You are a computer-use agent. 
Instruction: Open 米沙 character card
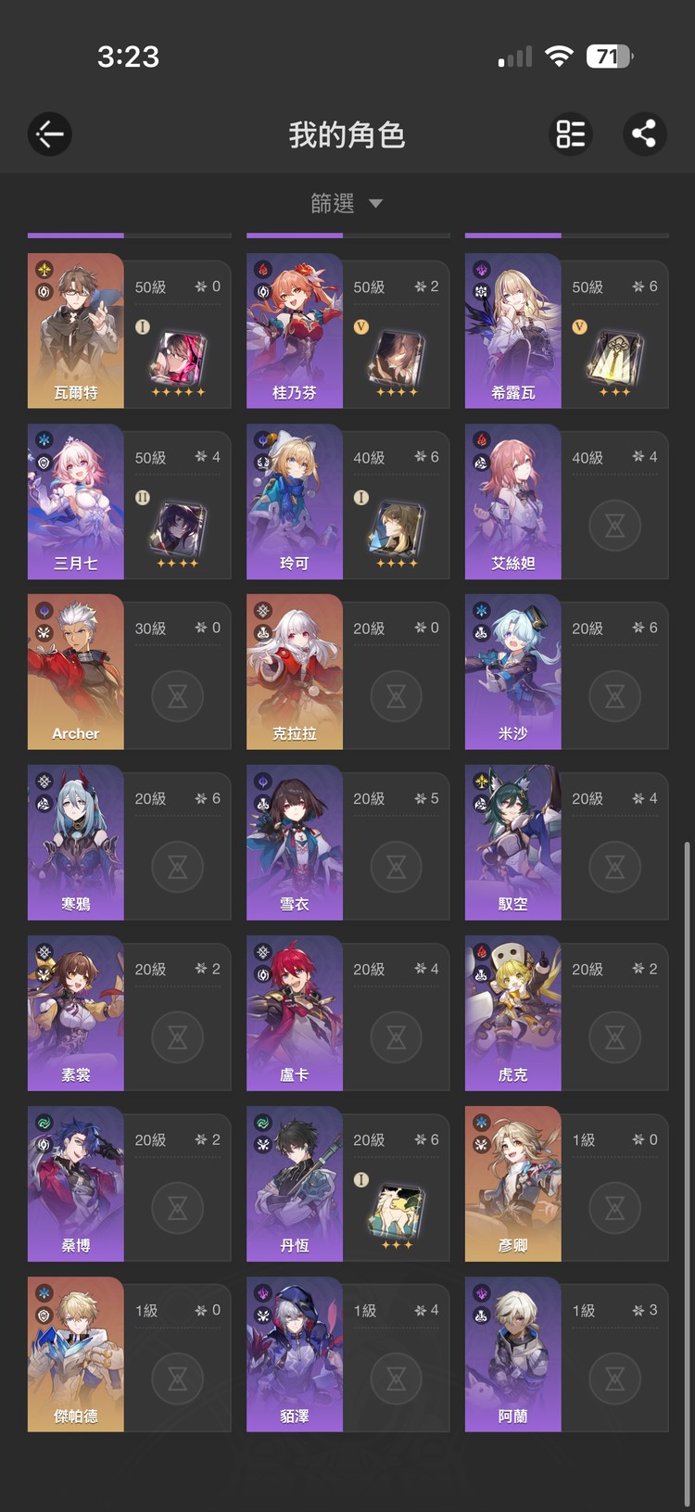(566, 672)
